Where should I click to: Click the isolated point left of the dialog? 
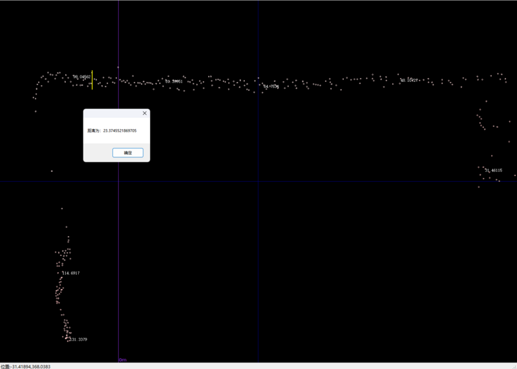coord(52,171)
